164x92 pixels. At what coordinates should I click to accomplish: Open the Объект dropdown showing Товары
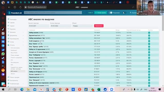pyautogui.click(x=83, y=26)
